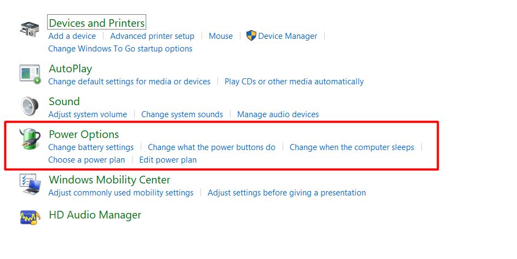Open Advanced printer setup
The image size is (517, 259).
152,36
